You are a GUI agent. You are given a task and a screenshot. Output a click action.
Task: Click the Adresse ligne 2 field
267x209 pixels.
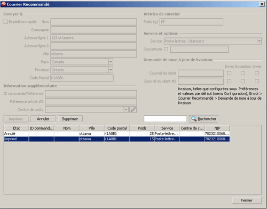pos(93,46)
